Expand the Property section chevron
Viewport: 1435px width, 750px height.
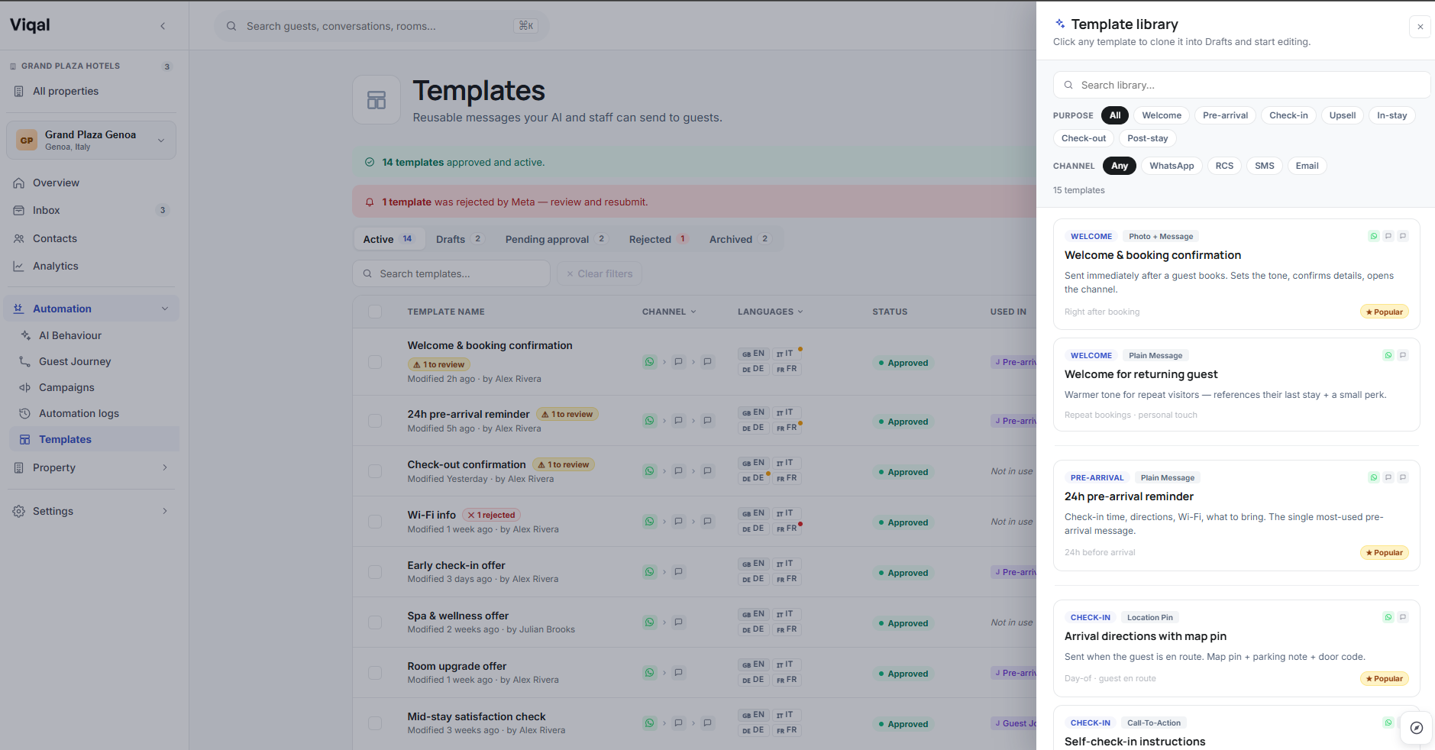[x=165, y=468]
